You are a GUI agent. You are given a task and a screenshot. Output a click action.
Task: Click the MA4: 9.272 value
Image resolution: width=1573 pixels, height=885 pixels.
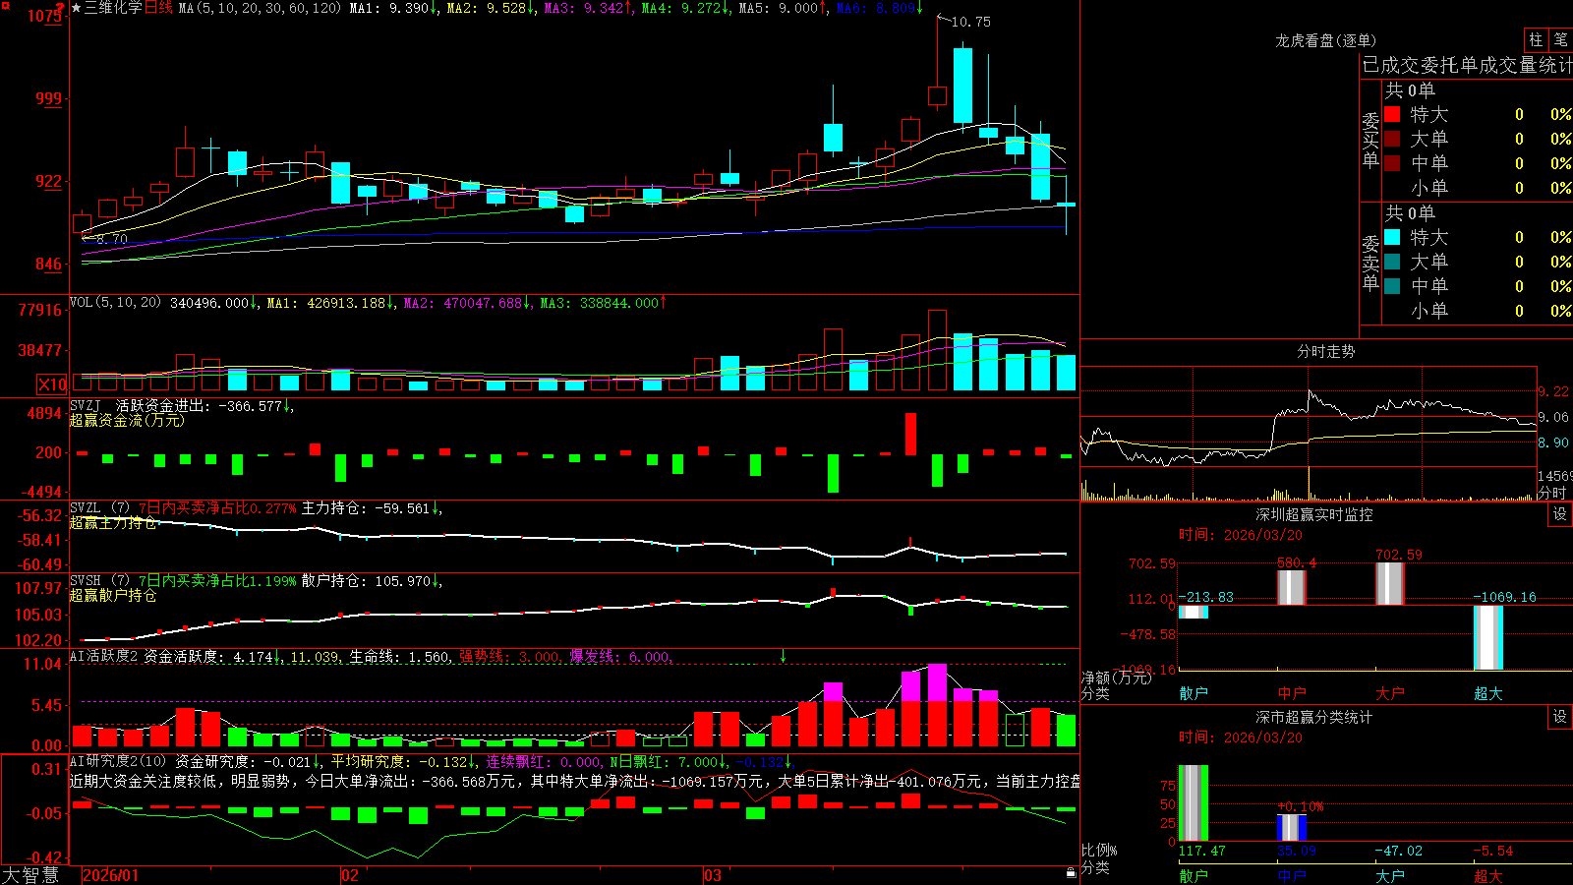(x=685, y=8)
